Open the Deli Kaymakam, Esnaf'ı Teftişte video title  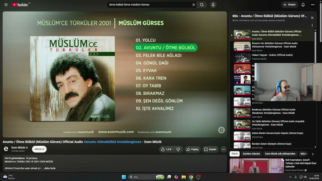pos(301,163)
